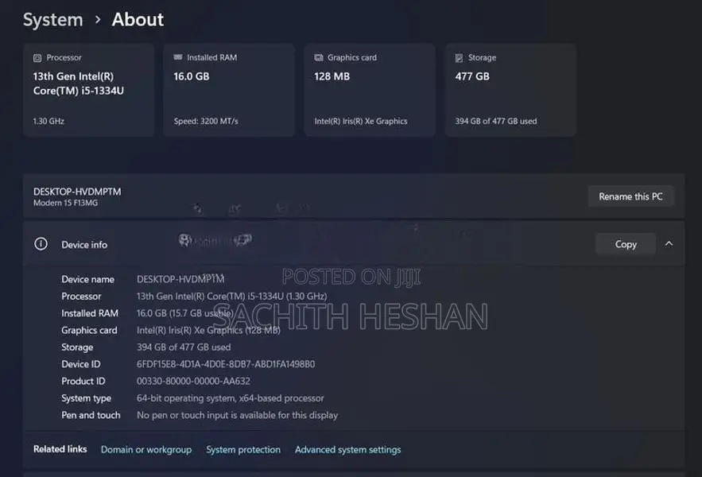Viewport: 702px width, 477px height.
Task: Click the Storage drive icon
Action: (459, 58)
